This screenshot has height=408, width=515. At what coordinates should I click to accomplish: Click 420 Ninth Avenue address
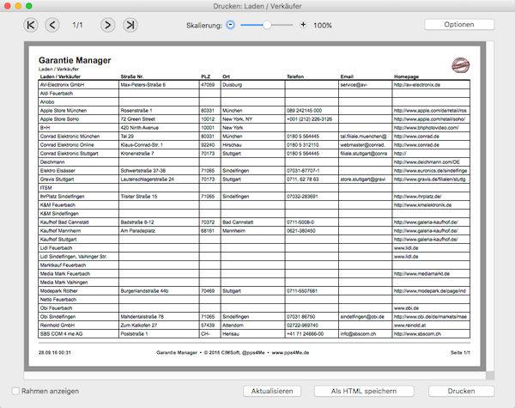(x=140, y=128)
